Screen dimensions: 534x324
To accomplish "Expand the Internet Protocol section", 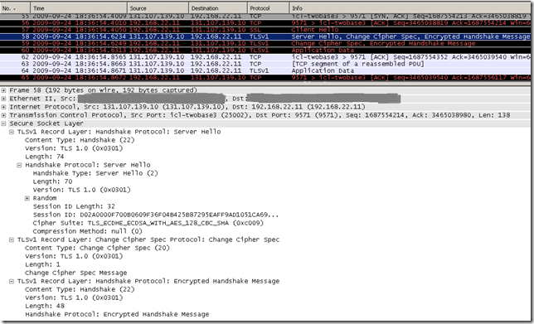I will pyautogui.click(x=4, y=107).
